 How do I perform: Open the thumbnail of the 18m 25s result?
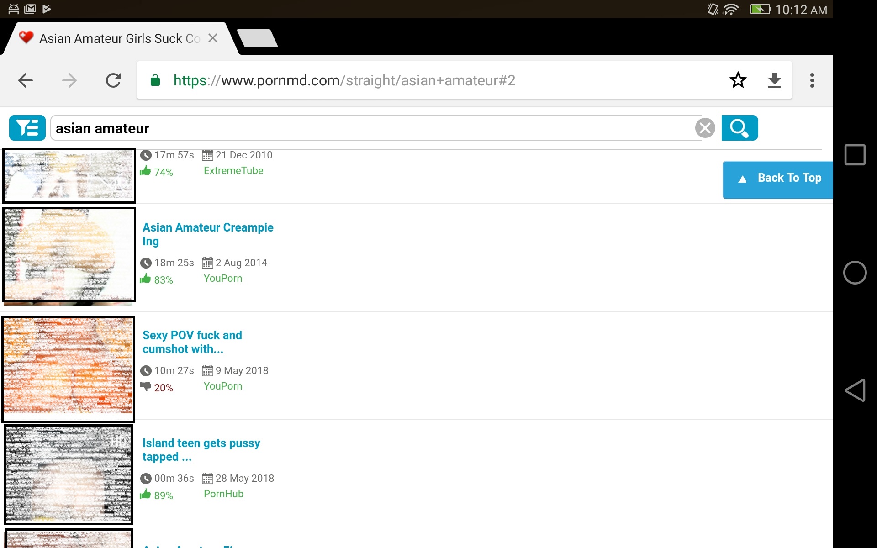pyautogui.click(x=69, y=255)
